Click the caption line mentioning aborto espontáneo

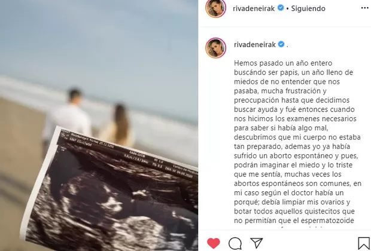point(293,156)
